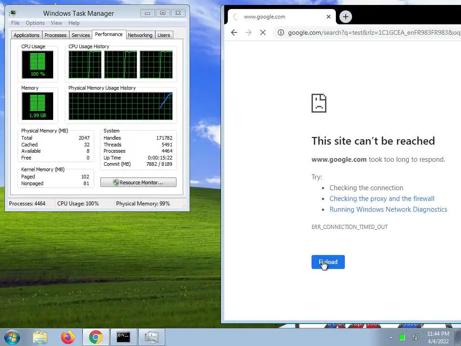Click the Nonpaged kernel memory value 81

(86, 184)
